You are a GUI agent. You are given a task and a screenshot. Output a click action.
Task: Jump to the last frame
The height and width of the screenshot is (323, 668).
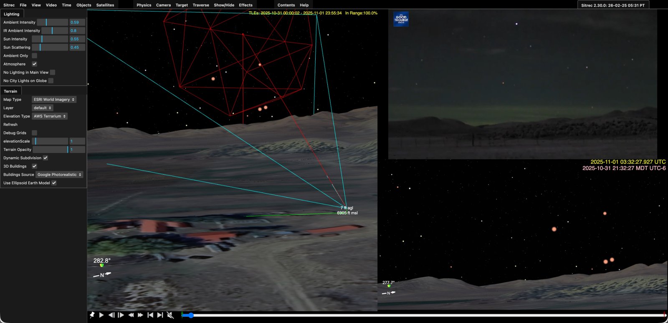coord(160,315)
